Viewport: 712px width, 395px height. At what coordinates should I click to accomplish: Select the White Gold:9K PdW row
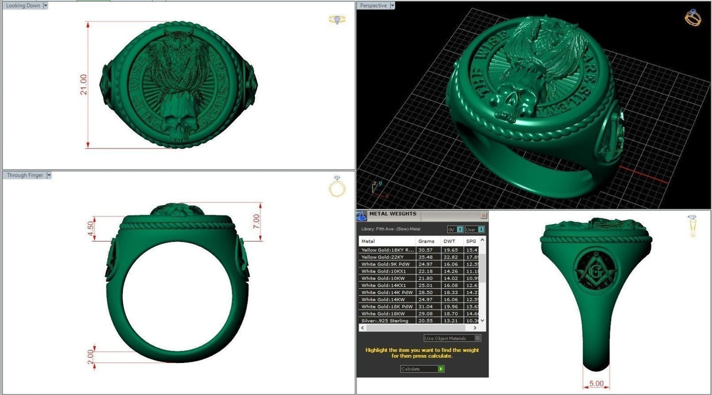click(x=419, y=265)
